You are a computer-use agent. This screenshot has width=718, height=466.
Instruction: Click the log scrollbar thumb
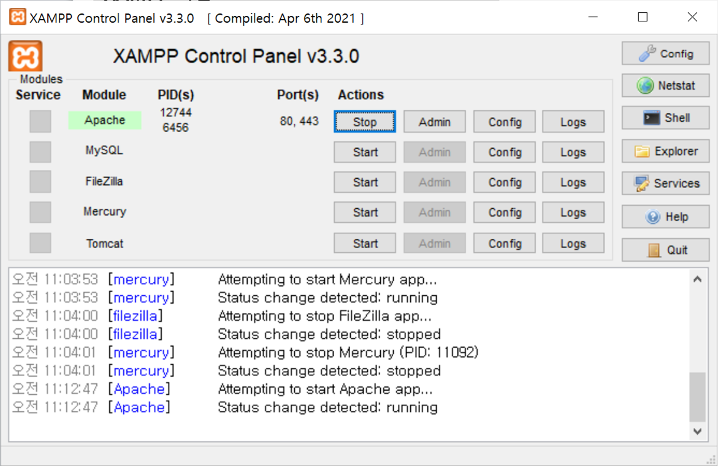[697, 397]
